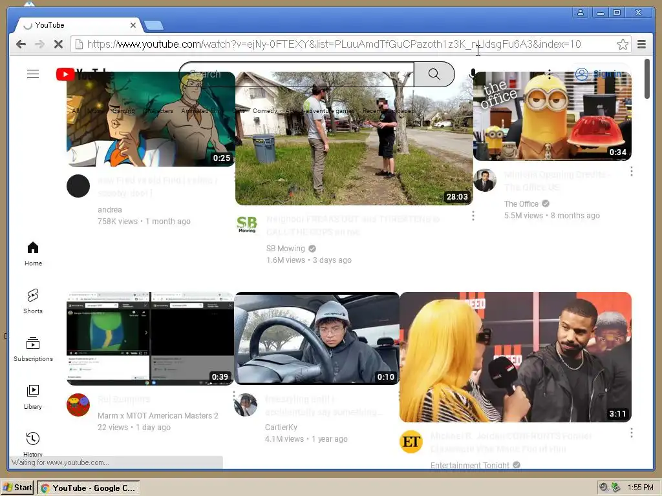This screenshot has width=662, height=496.
Task: Play the SB Mowing 28:03 video thumbnail
Action: click(x=354, y=138)
